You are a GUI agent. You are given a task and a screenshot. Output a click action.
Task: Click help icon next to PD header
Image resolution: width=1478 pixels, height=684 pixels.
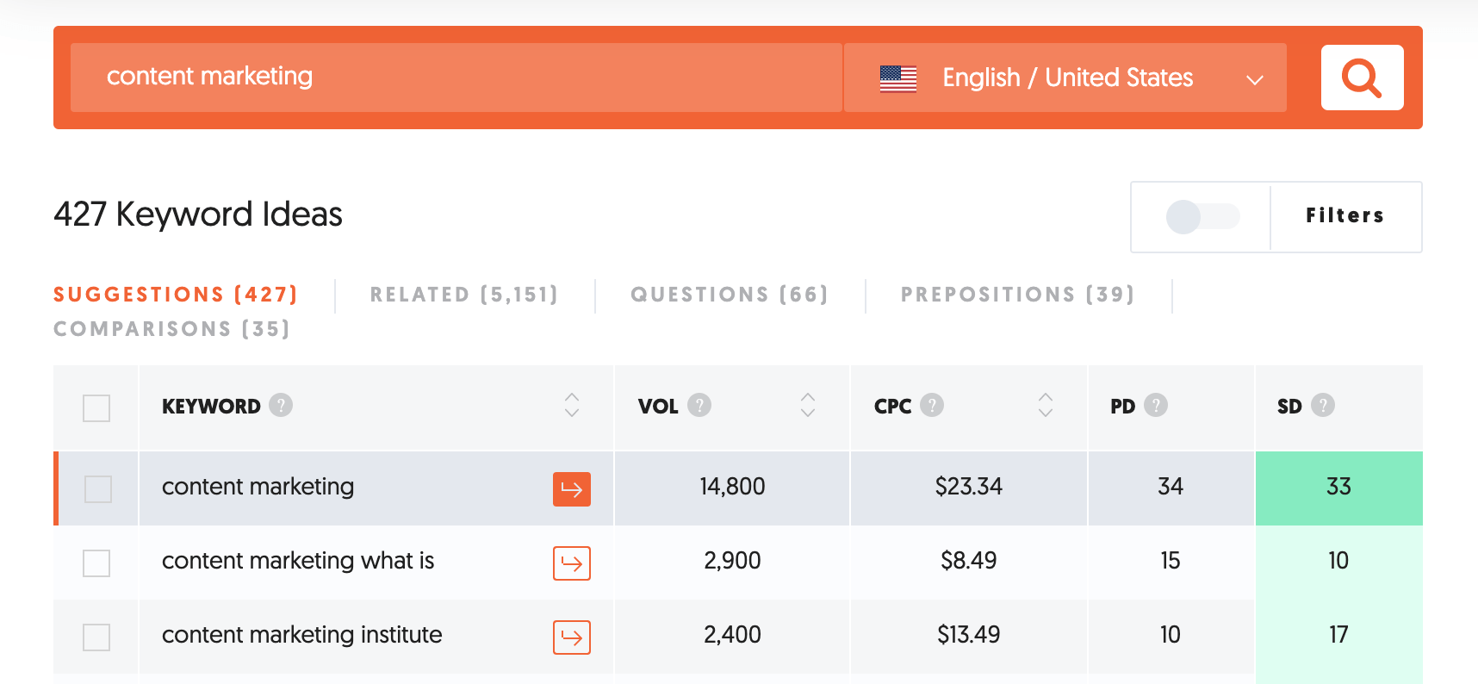point(1156,405)
